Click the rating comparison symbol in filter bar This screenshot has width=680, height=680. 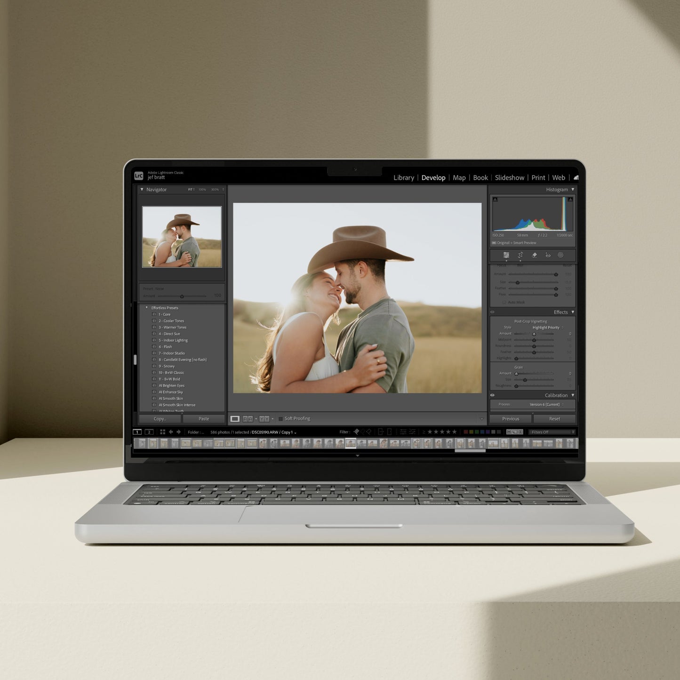click(x=424, y=432)
